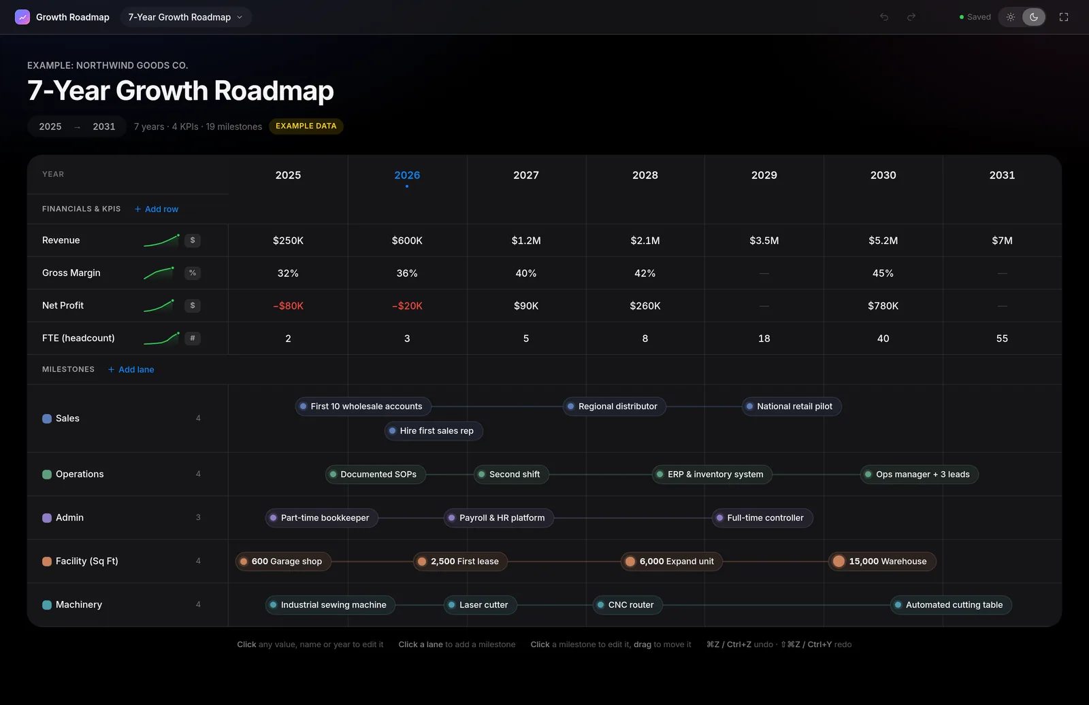Image resolution: width=1089 pixels, height=705 pixels.
Task: Open Payroll & HR platform milestone
Action: tap(499, 518)
